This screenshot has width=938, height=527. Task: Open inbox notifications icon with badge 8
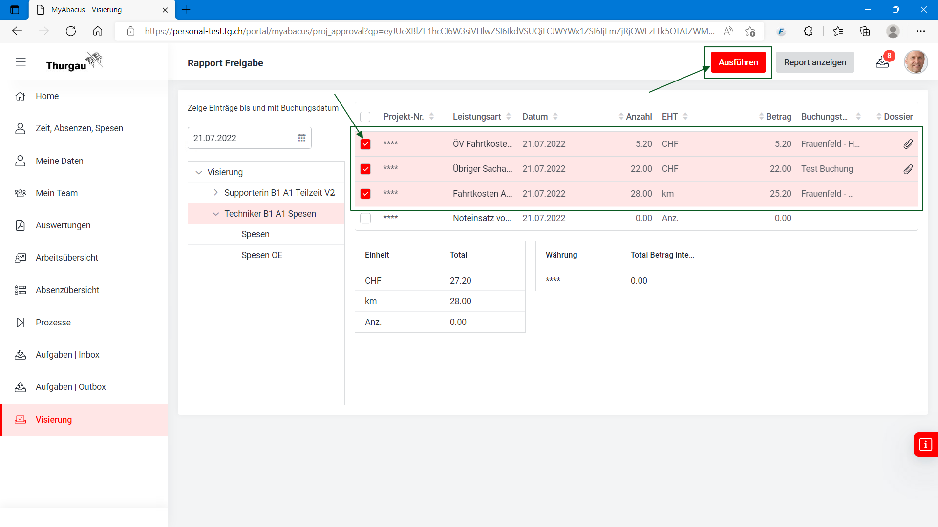882,62
